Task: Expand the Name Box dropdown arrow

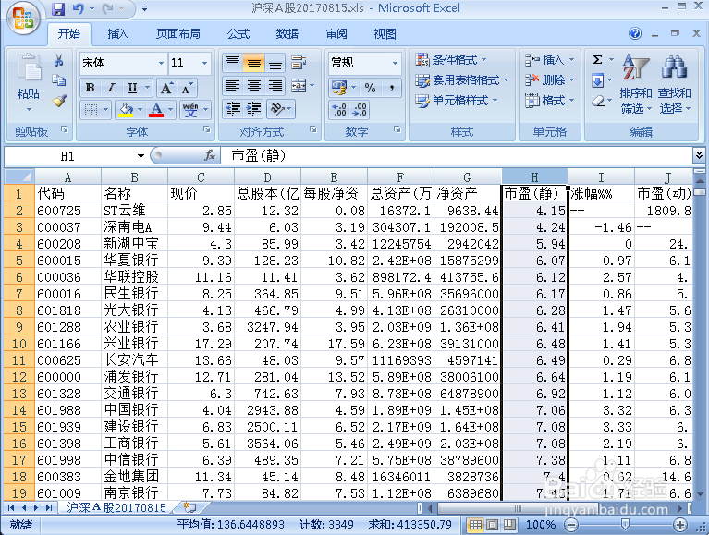Action: click(141, 156)
